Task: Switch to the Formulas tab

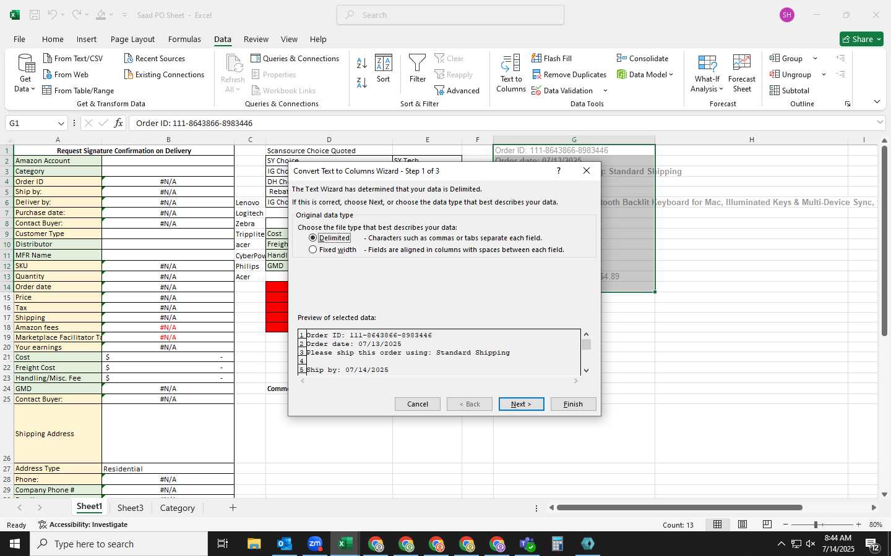Action: click(x=184, y=39)
